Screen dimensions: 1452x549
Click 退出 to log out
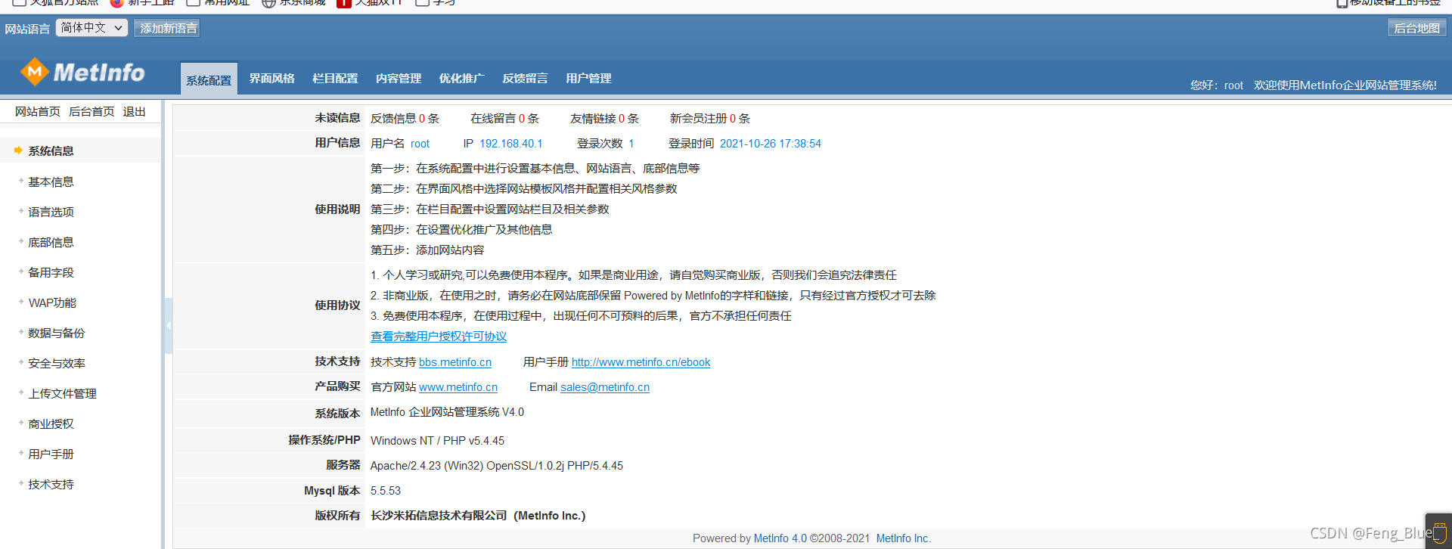(134, 112)
